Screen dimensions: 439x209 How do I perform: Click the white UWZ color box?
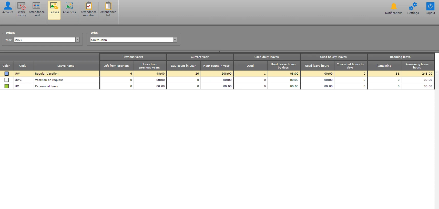pos(7,80)
